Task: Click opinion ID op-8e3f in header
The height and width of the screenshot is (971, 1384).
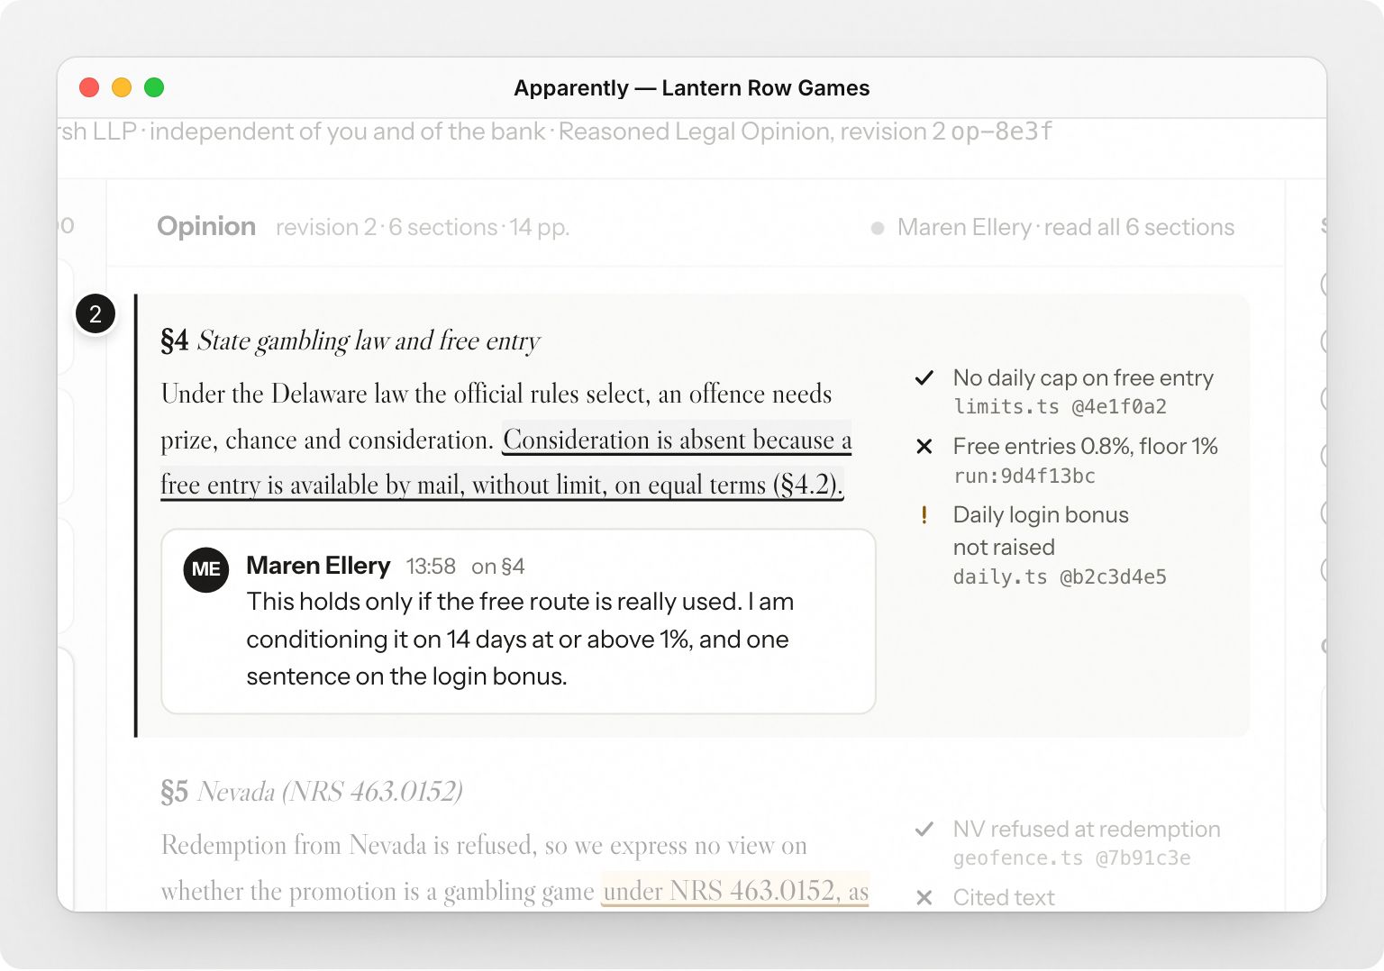Action: point(1002,132)
